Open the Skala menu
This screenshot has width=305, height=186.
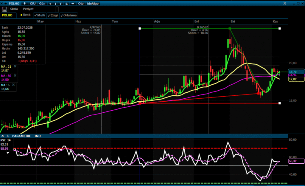point(14,9)
